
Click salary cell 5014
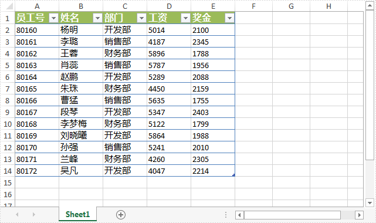[169, 30]
